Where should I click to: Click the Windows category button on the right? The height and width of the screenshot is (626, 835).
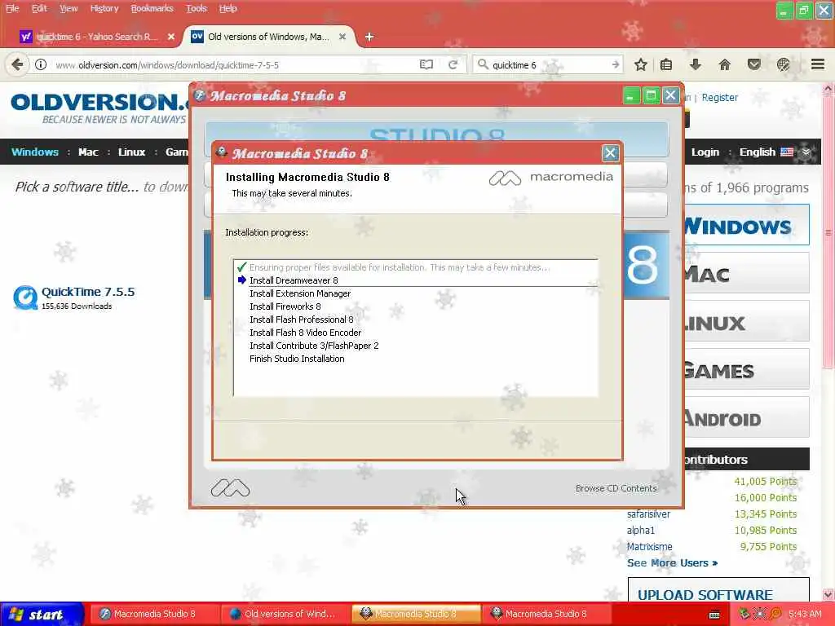pos(747,225)
